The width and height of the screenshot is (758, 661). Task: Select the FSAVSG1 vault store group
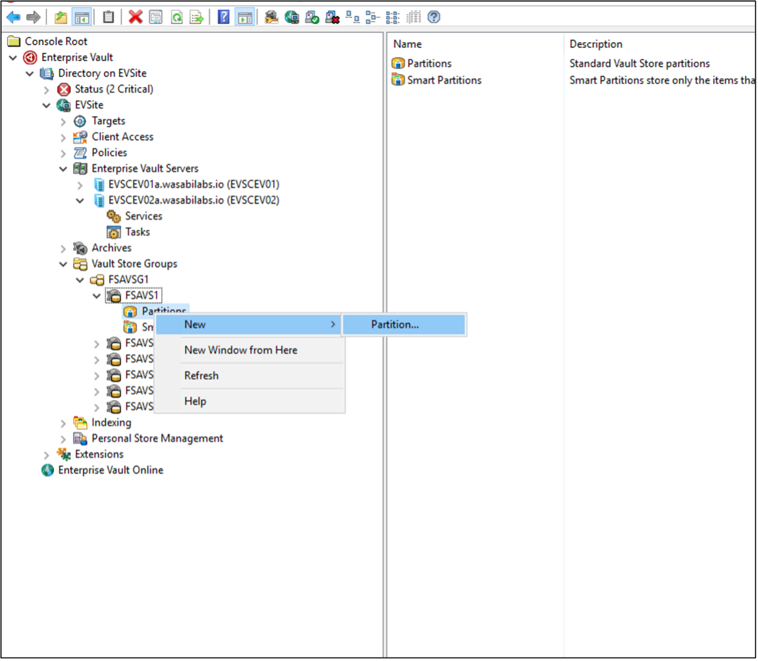click(128, 279)
